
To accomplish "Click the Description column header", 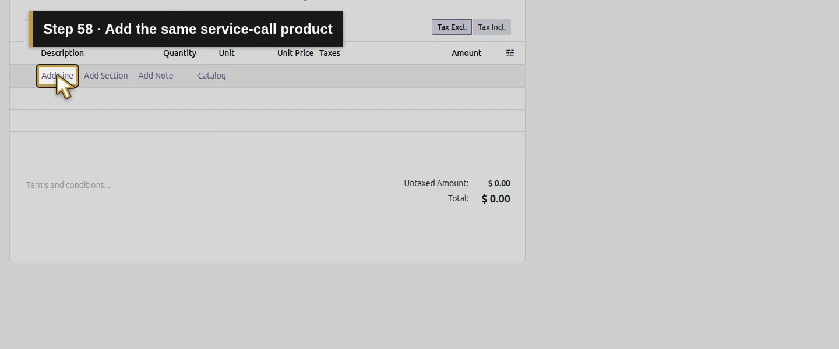I will point(62,53).
